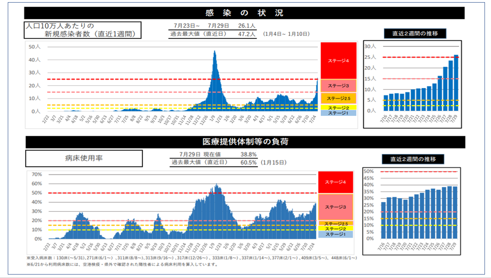The height and width of the screenshot is (278, 491).
Task: Pick the red ステージ4 block in the infection legend
Action: [x=338, y=61]
